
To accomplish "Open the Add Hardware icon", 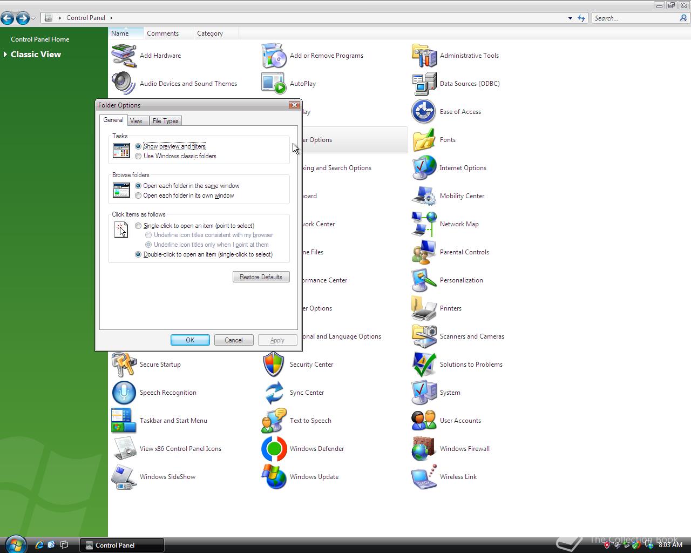I will coord(124,56).
